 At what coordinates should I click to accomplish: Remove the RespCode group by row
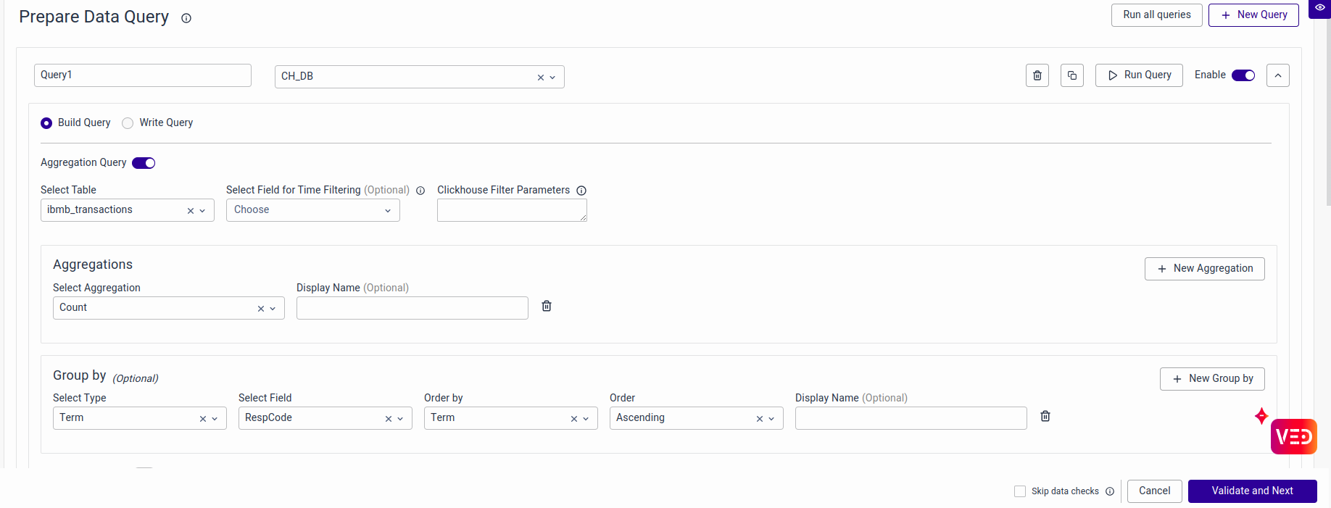tap(1045, 417)
